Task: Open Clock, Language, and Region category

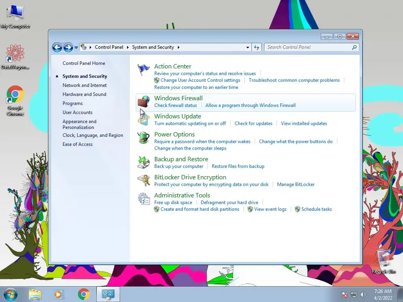Action: (x=93, y=135)
